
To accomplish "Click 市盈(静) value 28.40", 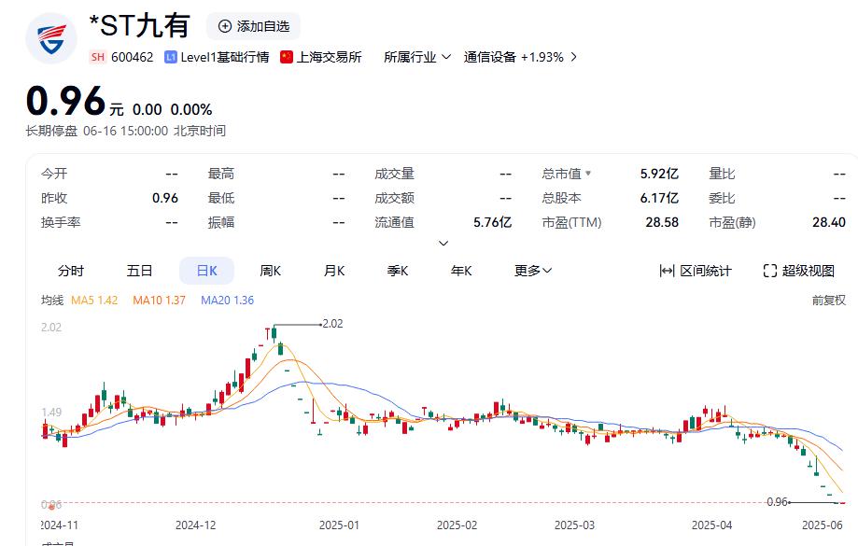I will click(829, 222).
